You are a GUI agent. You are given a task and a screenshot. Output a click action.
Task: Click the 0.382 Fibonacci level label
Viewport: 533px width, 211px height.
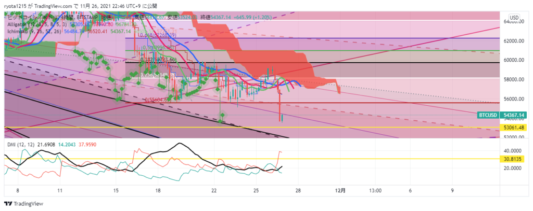[159, 60]
